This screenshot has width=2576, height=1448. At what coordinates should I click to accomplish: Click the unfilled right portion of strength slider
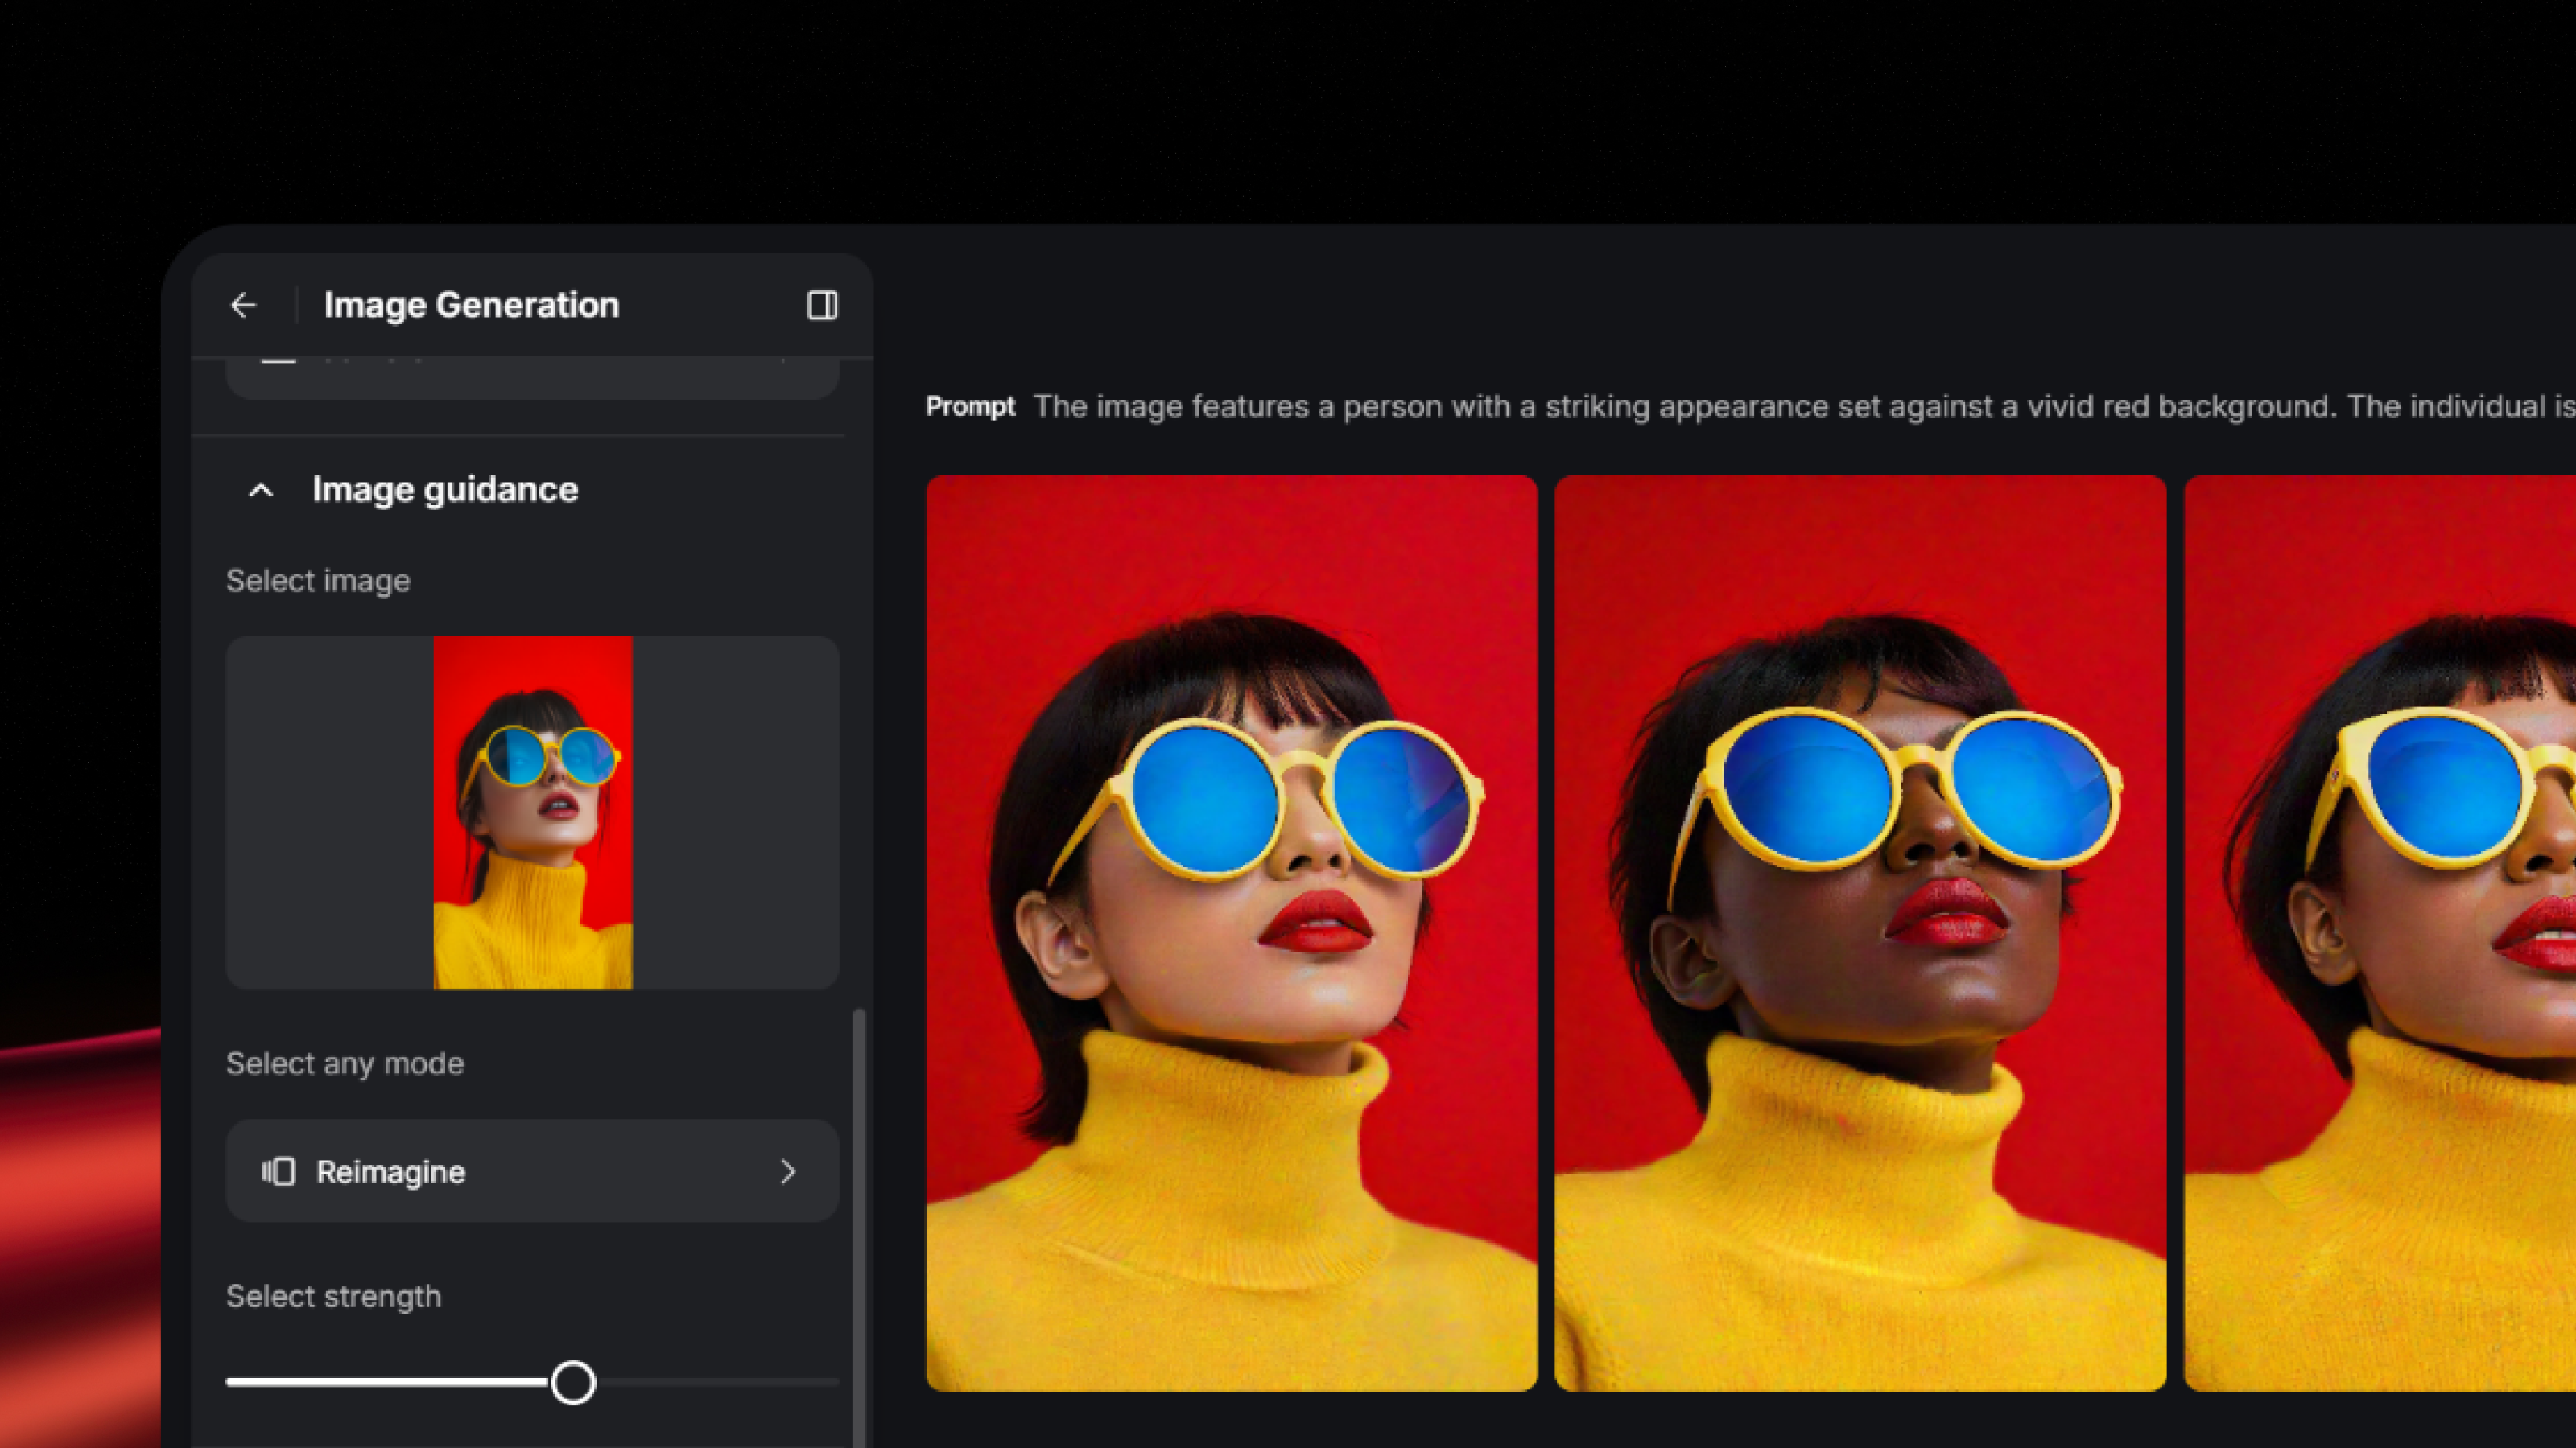717,1382
